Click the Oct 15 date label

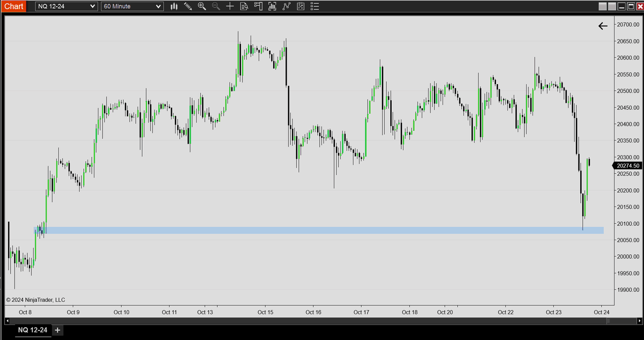pyautogui.click(x=266, y=312)
